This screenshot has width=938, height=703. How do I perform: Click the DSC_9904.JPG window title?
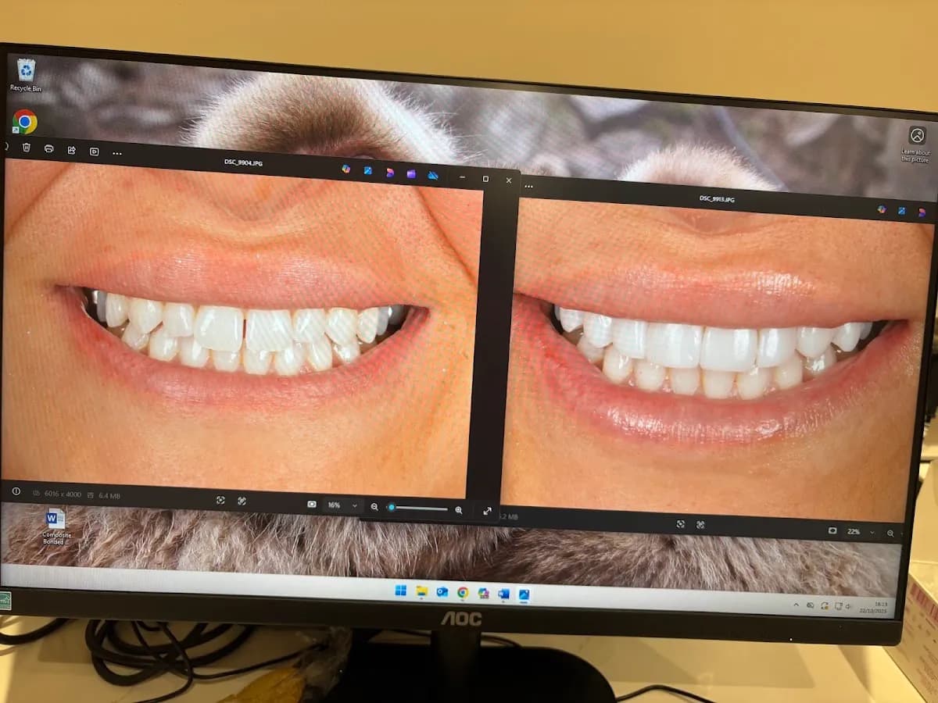pyautogui.click(x=242, y=162)
